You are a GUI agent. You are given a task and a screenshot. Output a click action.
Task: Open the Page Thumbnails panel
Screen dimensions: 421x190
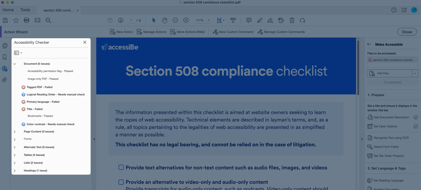tap(5, 46)
